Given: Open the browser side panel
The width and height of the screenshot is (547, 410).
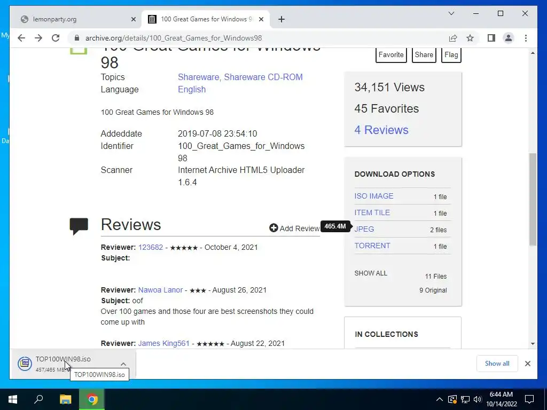Looking at the screenshot, I should [491, 38].
